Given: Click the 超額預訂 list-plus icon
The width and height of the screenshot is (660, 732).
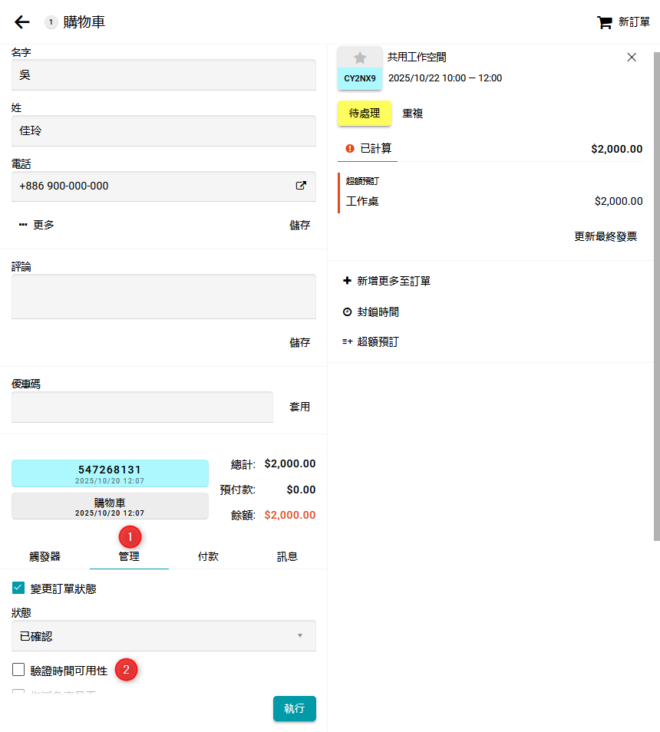Looking at the screenshot, I should 347,342.
